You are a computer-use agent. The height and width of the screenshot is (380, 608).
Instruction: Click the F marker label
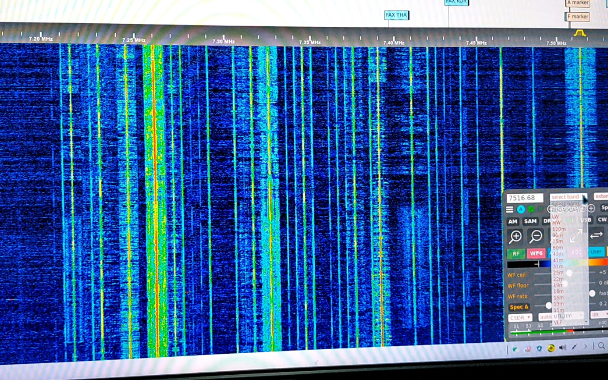(577, 17)
